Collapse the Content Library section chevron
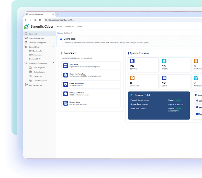Screen dimensions: 202x178 pyautogui.click(x=53, y=46)
